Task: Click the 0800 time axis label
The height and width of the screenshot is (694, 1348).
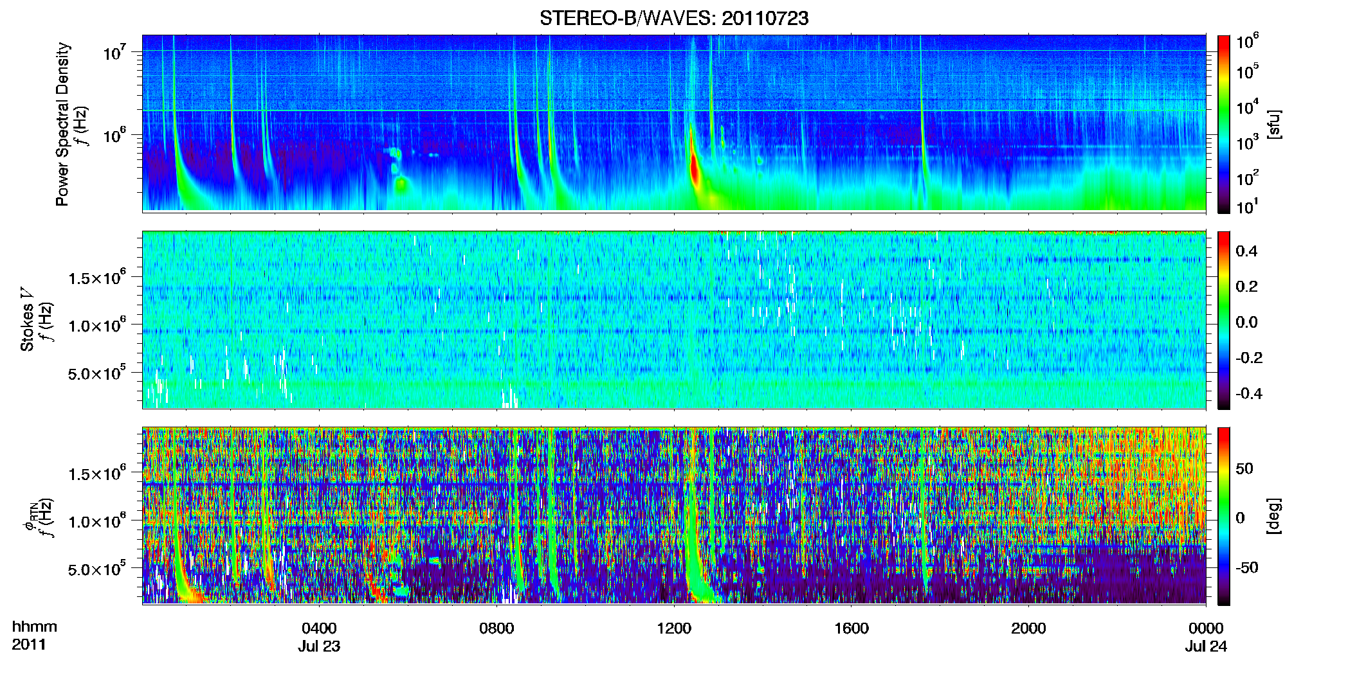Action: click(x=496, y=628)
